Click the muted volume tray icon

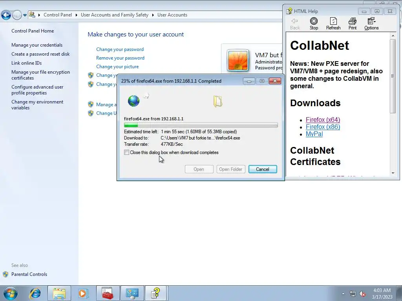(362, 294)
